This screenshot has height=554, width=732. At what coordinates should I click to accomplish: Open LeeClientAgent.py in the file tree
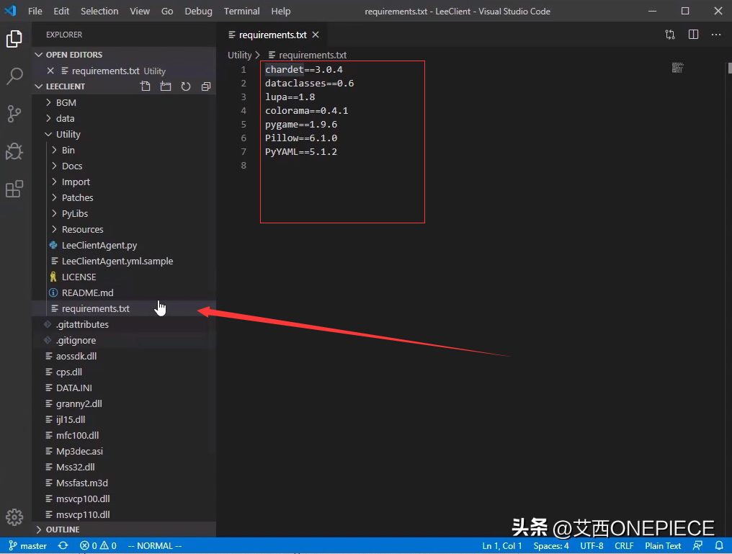(99, 245)
